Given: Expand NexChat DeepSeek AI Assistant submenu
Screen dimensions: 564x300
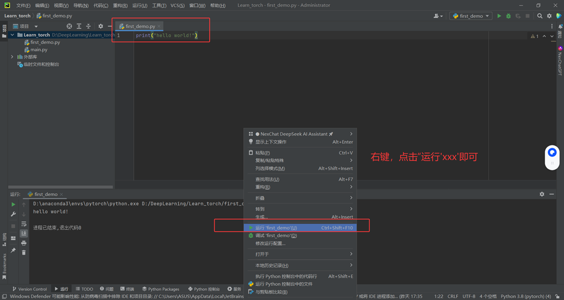Looking at the screenshot, I should point(300,134).
